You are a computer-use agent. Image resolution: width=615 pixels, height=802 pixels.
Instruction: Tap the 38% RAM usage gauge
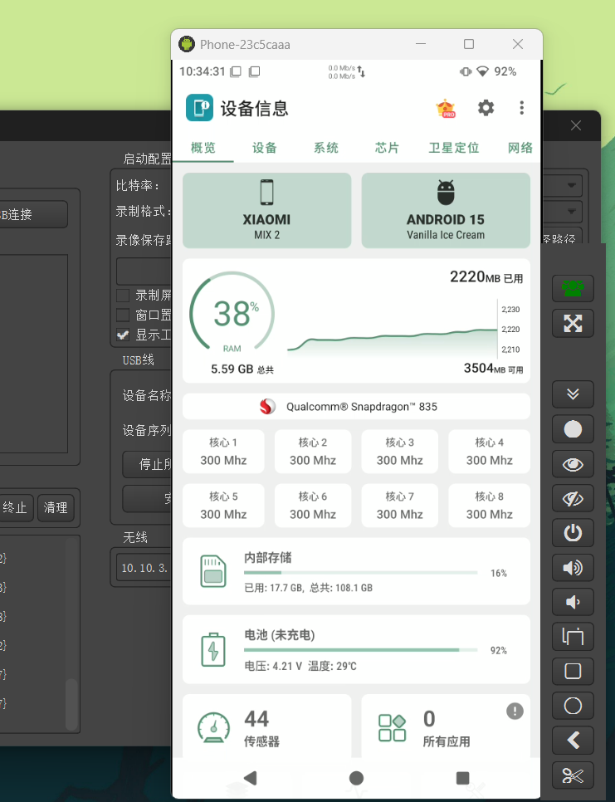coord(232,313)
